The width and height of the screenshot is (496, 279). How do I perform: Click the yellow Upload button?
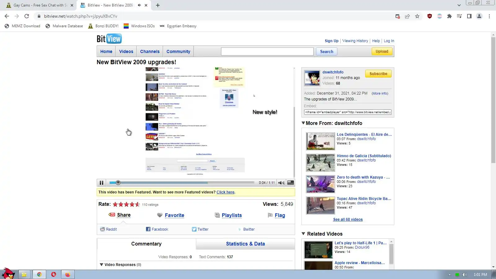(x=382, y=51)
